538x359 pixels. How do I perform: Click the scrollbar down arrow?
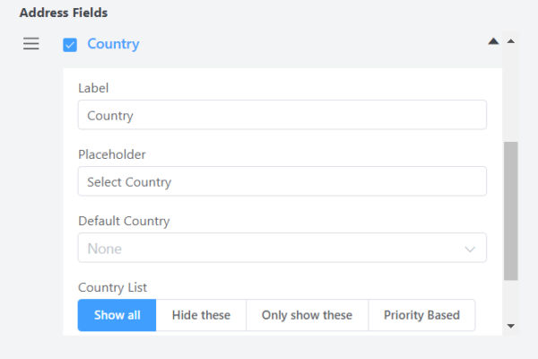[511, 325]
